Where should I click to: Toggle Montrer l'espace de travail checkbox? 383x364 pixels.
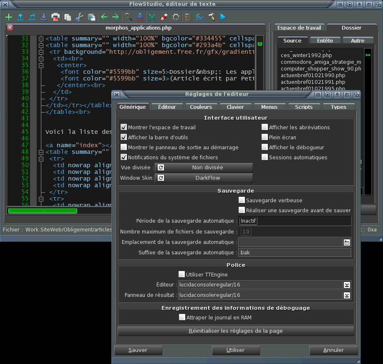point(123,127)
